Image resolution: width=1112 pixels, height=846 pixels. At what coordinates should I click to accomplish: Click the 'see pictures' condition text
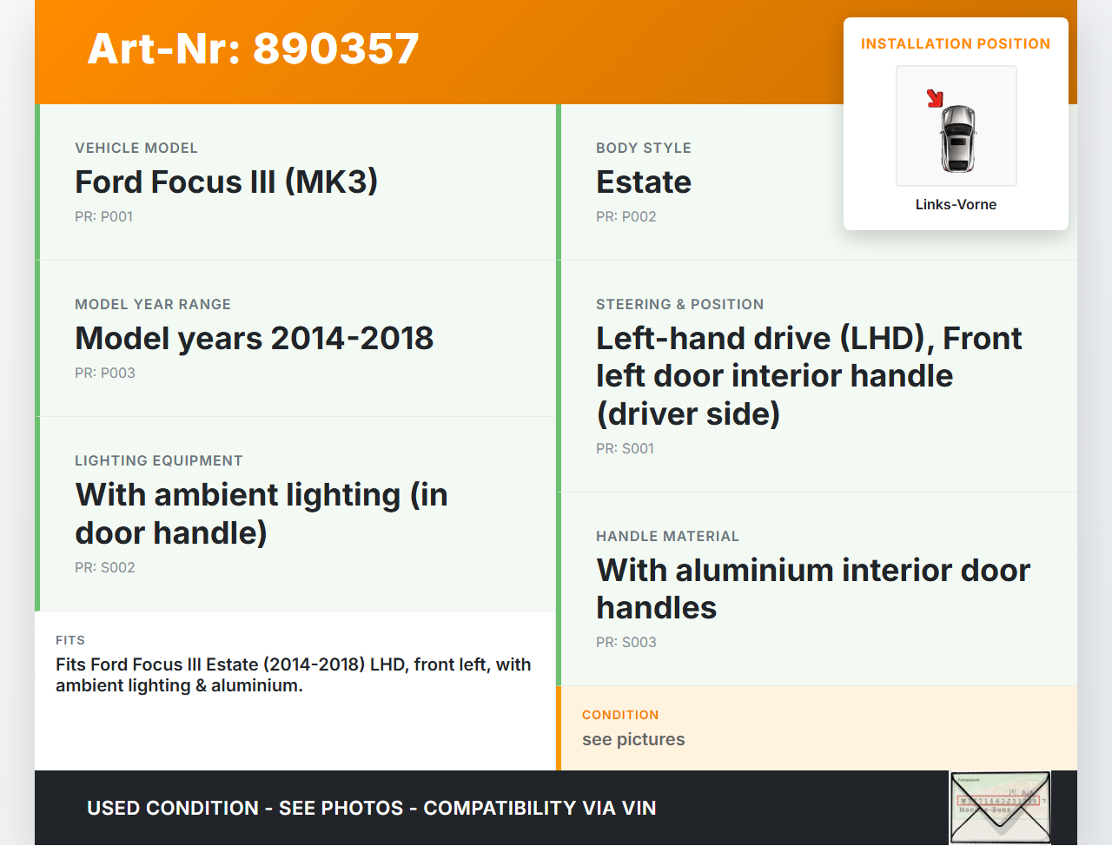(x=633, y=739)
